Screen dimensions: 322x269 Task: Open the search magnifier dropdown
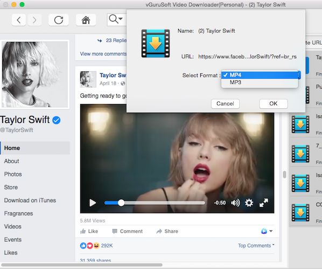click(x=116, y=19)
